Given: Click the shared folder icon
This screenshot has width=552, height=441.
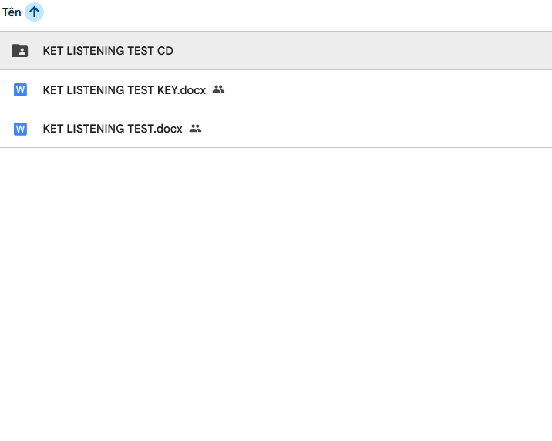Looking at the screenshot, I should (x=20, y=51).
